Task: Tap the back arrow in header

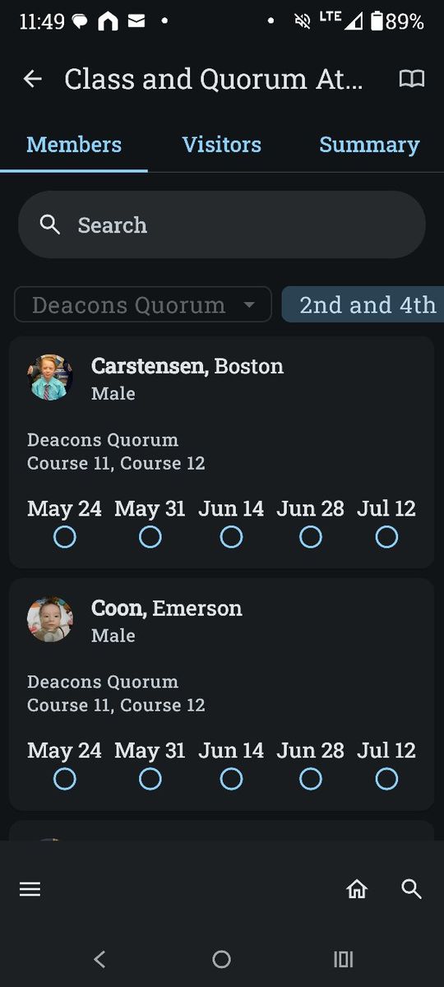Action: (33, 79)
